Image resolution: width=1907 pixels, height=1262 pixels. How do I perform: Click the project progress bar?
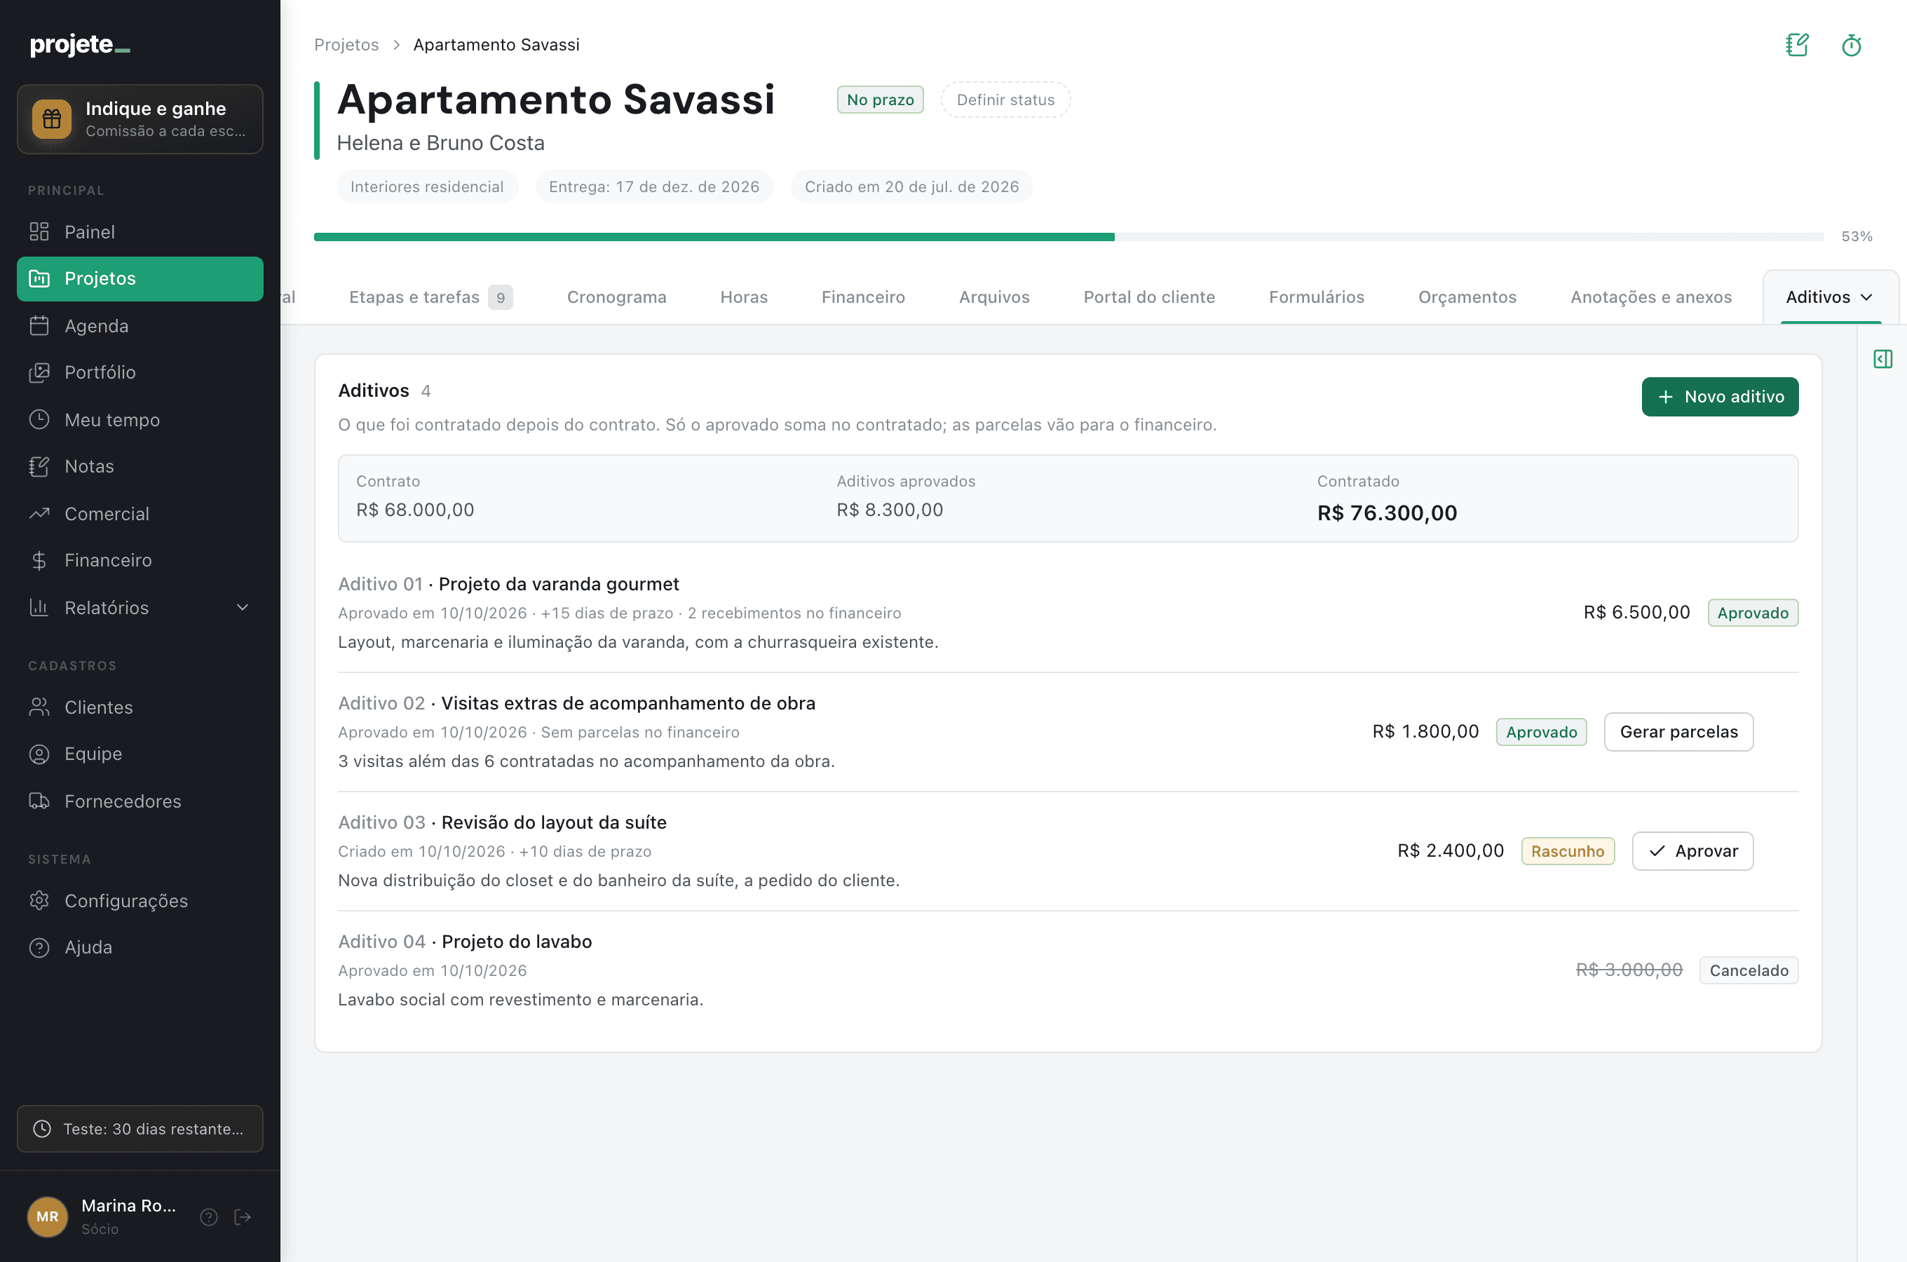click(1068, 237)
